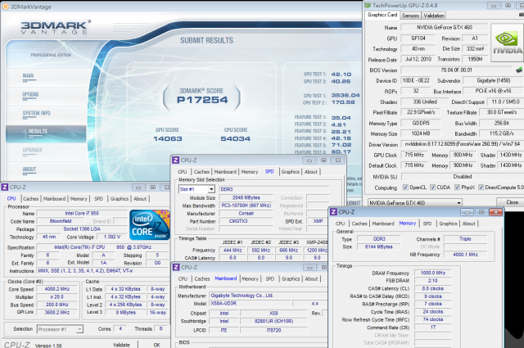Open SYSTEM INFO in 3DMark sidebar
The width and height of the screenshot is (524, 348).
(x=36, y=113)
